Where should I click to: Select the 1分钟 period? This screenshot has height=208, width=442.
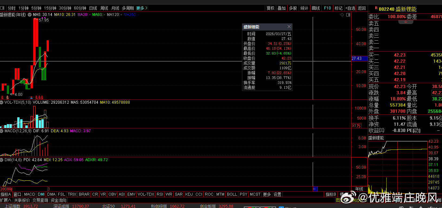pyautogui.click(x=23, y=8)
